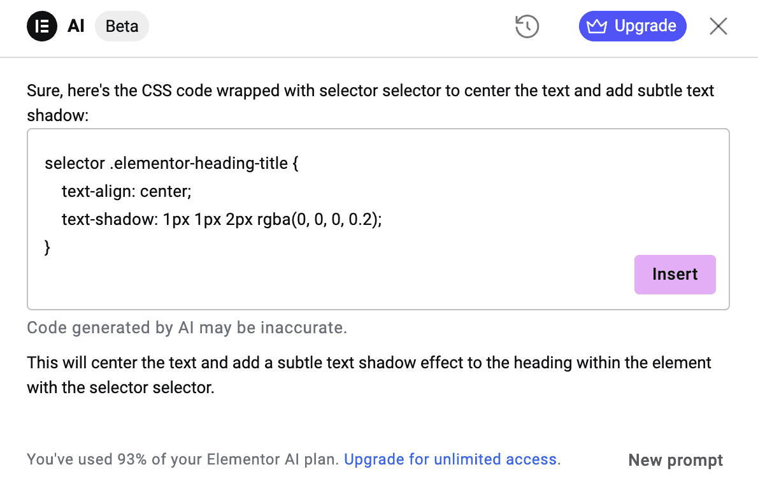The height and width of the screenshot is (497, 758).
Task: Click the closing brace in code
Action: pos(47,247)
